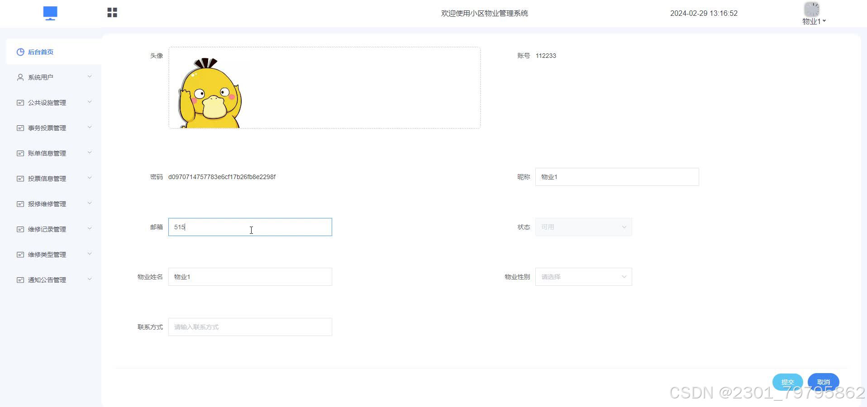Focus the 昵称 input field
The image size is (867, 407).
[x=617, y=177]
